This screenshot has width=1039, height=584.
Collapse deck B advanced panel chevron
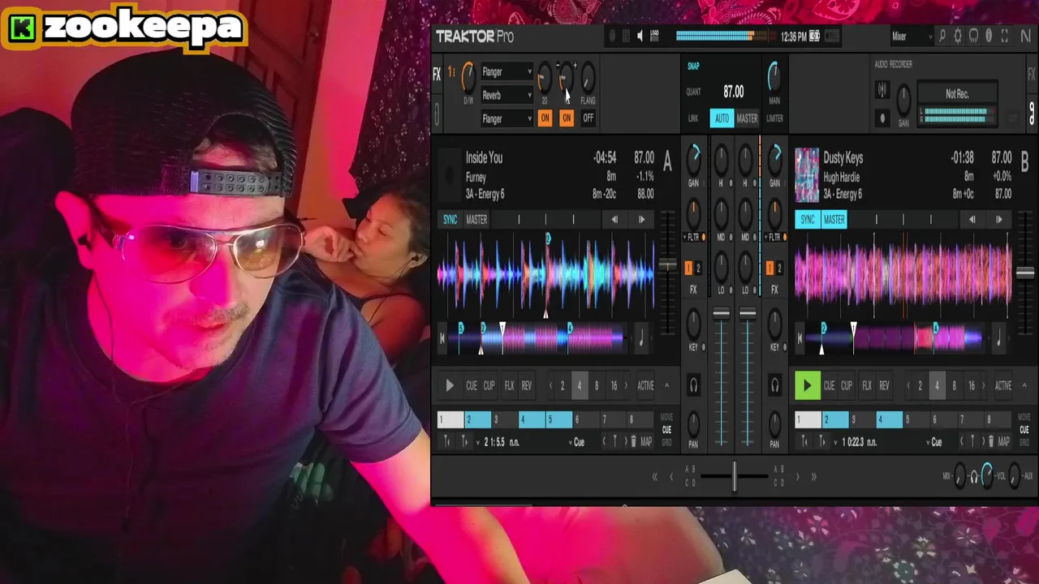(1024, 386)
